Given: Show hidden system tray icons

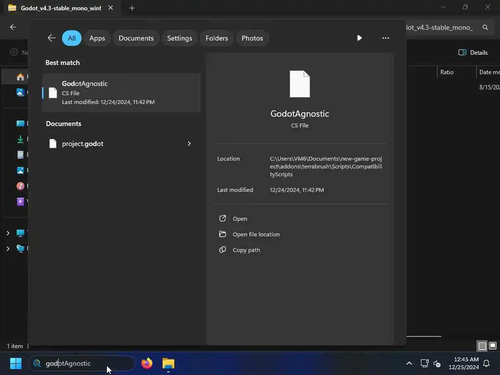Looking at the screenshot, I should click(409, 363).
